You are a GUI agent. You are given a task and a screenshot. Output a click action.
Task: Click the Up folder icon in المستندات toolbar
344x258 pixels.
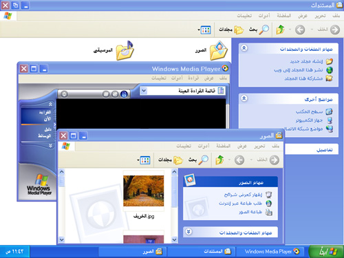(280, 30)
